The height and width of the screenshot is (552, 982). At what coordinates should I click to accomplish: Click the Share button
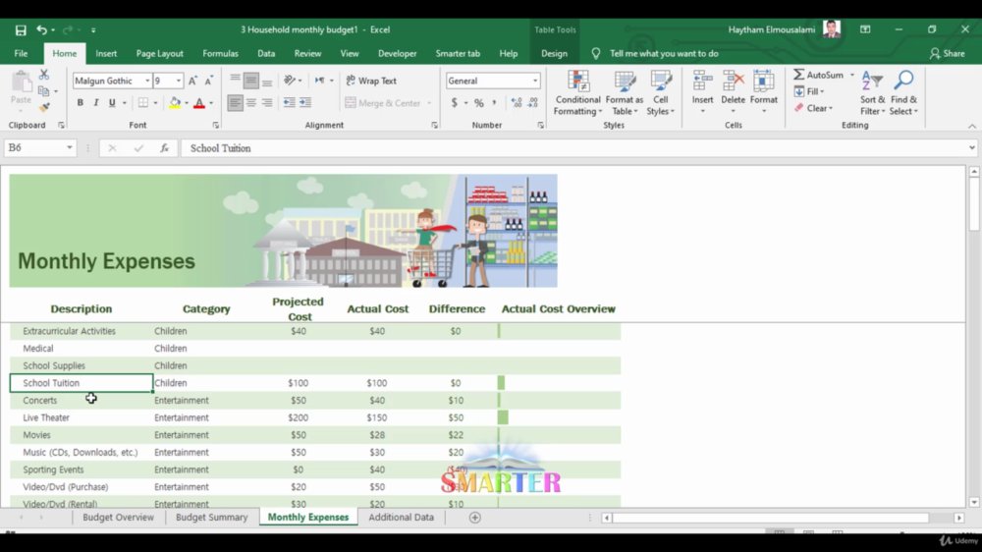[947, 54]
